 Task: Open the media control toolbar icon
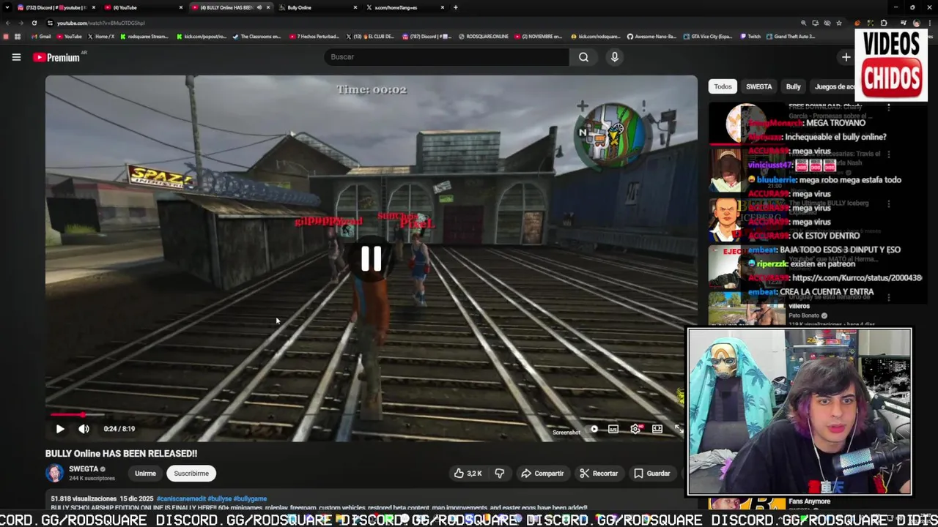point(904,23)
